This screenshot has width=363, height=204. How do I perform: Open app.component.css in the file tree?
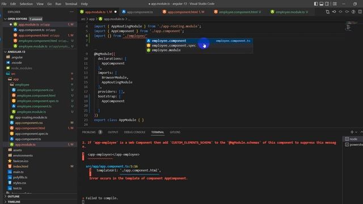tap(29, 123)
